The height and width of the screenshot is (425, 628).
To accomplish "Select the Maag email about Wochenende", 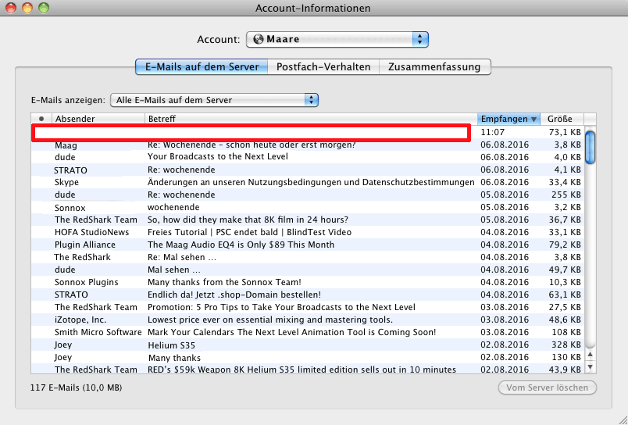I will click(308, 145).
